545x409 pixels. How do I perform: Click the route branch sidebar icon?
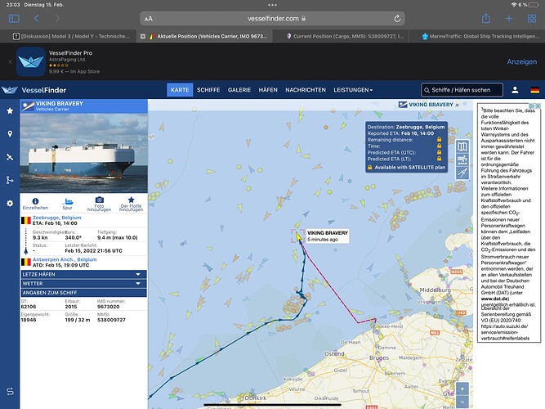tap(10, 180)
